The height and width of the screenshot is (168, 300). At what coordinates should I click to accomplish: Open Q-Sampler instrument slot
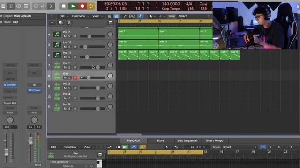(10, 85)
